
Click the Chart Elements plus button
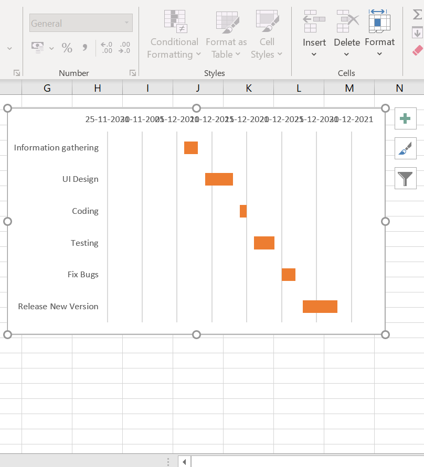tap(405, 119)
